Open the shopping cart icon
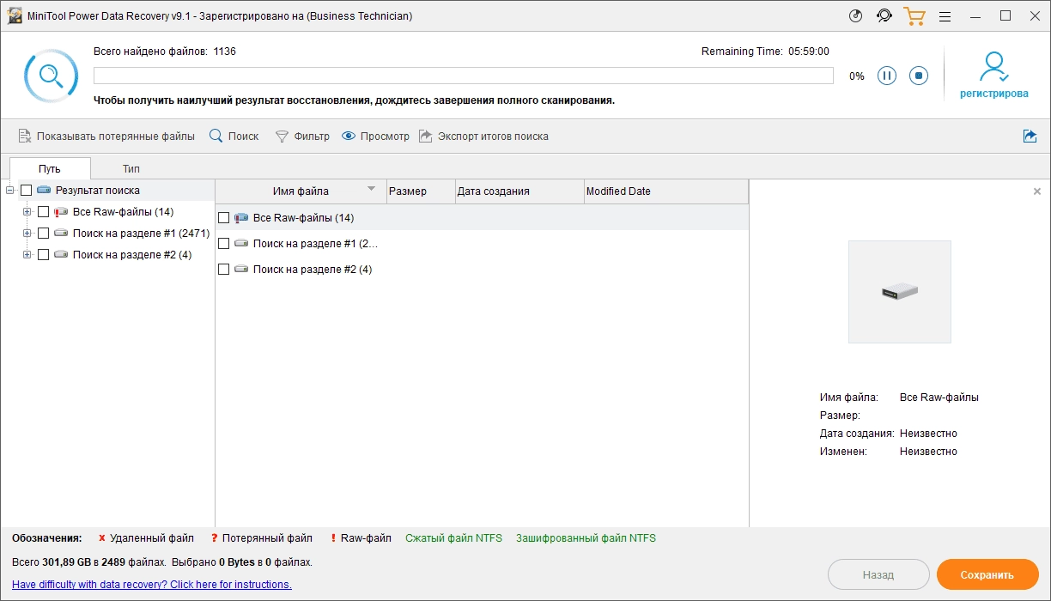Image resolution: width=1051 pixels, height=601 pixels. (x=914, y=16)
